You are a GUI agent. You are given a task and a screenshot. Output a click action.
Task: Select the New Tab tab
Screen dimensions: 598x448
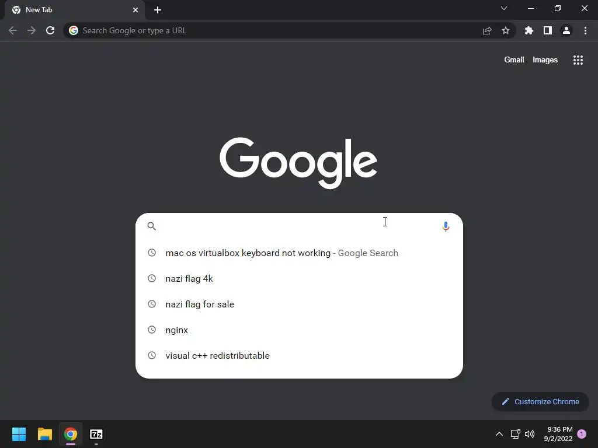click(x=74, y=10)
